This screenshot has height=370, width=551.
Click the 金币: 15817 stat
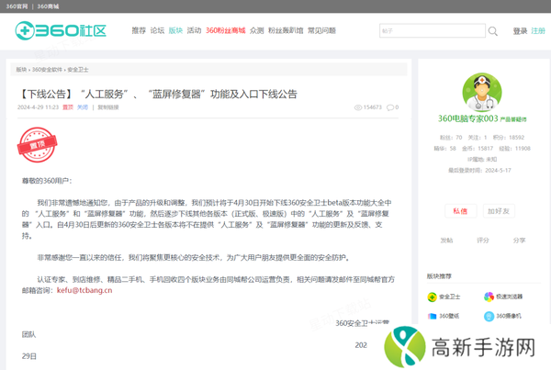(x=478, y=149)
